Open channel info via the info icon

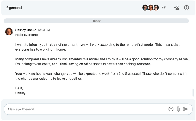[186, 8]
